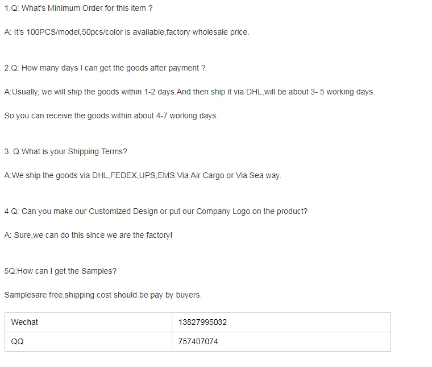Image resolution: width=432 pixels, height=367 pixels.
Task: Click the Wechat number 13827995032
Action: tap(202, 322)
